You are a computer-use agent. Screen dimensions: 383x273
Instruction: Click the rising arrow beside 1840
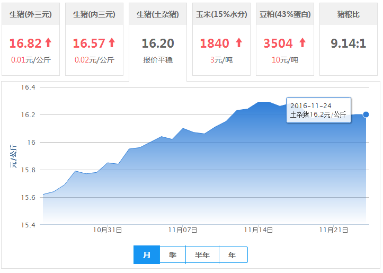coord(238,43)
